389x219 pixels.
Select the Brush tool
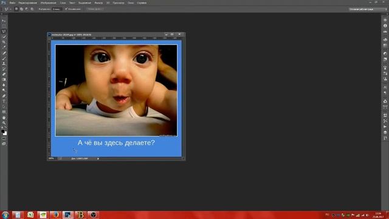(x=4, y=58)
